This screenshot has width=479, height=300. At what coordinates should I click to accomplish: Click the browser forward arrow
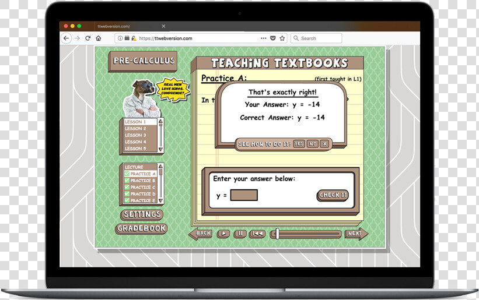(77, 38)
